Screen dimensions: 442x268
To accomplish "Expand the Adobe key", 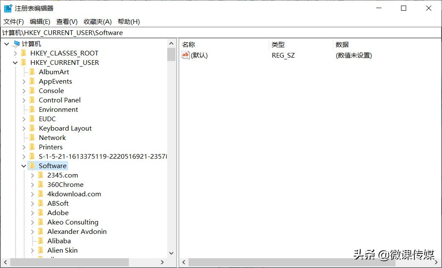I will 32,213.
